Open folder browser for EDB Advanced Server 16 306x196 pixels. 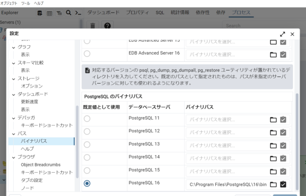(x=273, y=55)
